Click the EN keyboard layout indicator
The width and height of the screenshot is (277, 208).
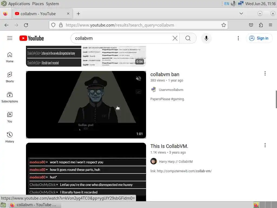227,4
